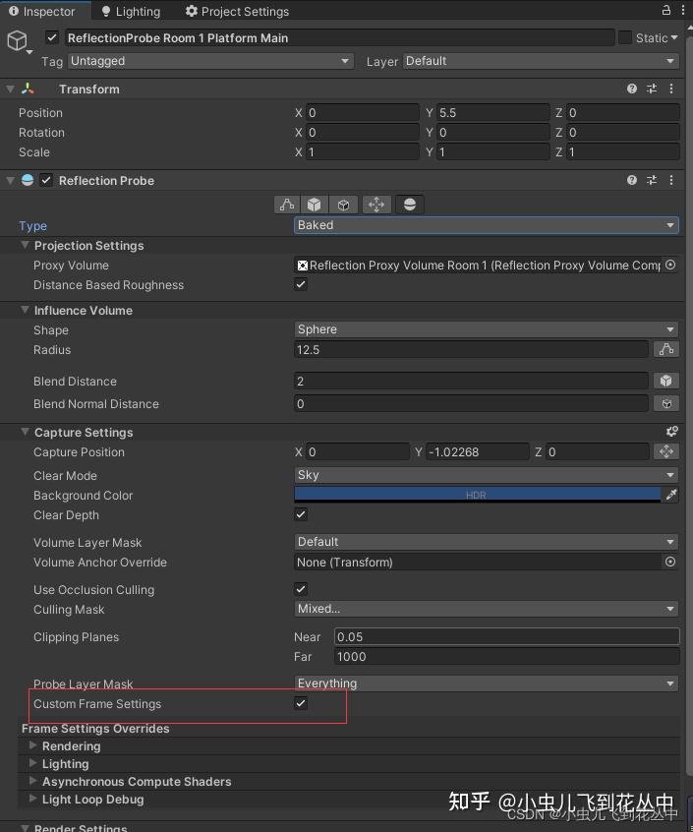This screenshot has height=832, width=693.
Task: Select the Edit Capture Position move tool
Action: (x=377, y=204)
